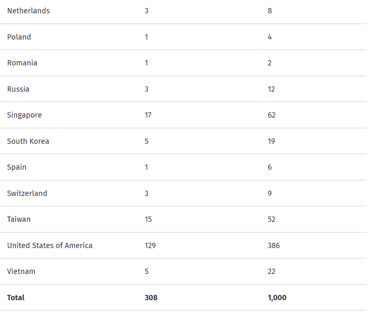Click the Netherlands country name cell
Viewport: 368px width, 312px height.
[29, 11]
